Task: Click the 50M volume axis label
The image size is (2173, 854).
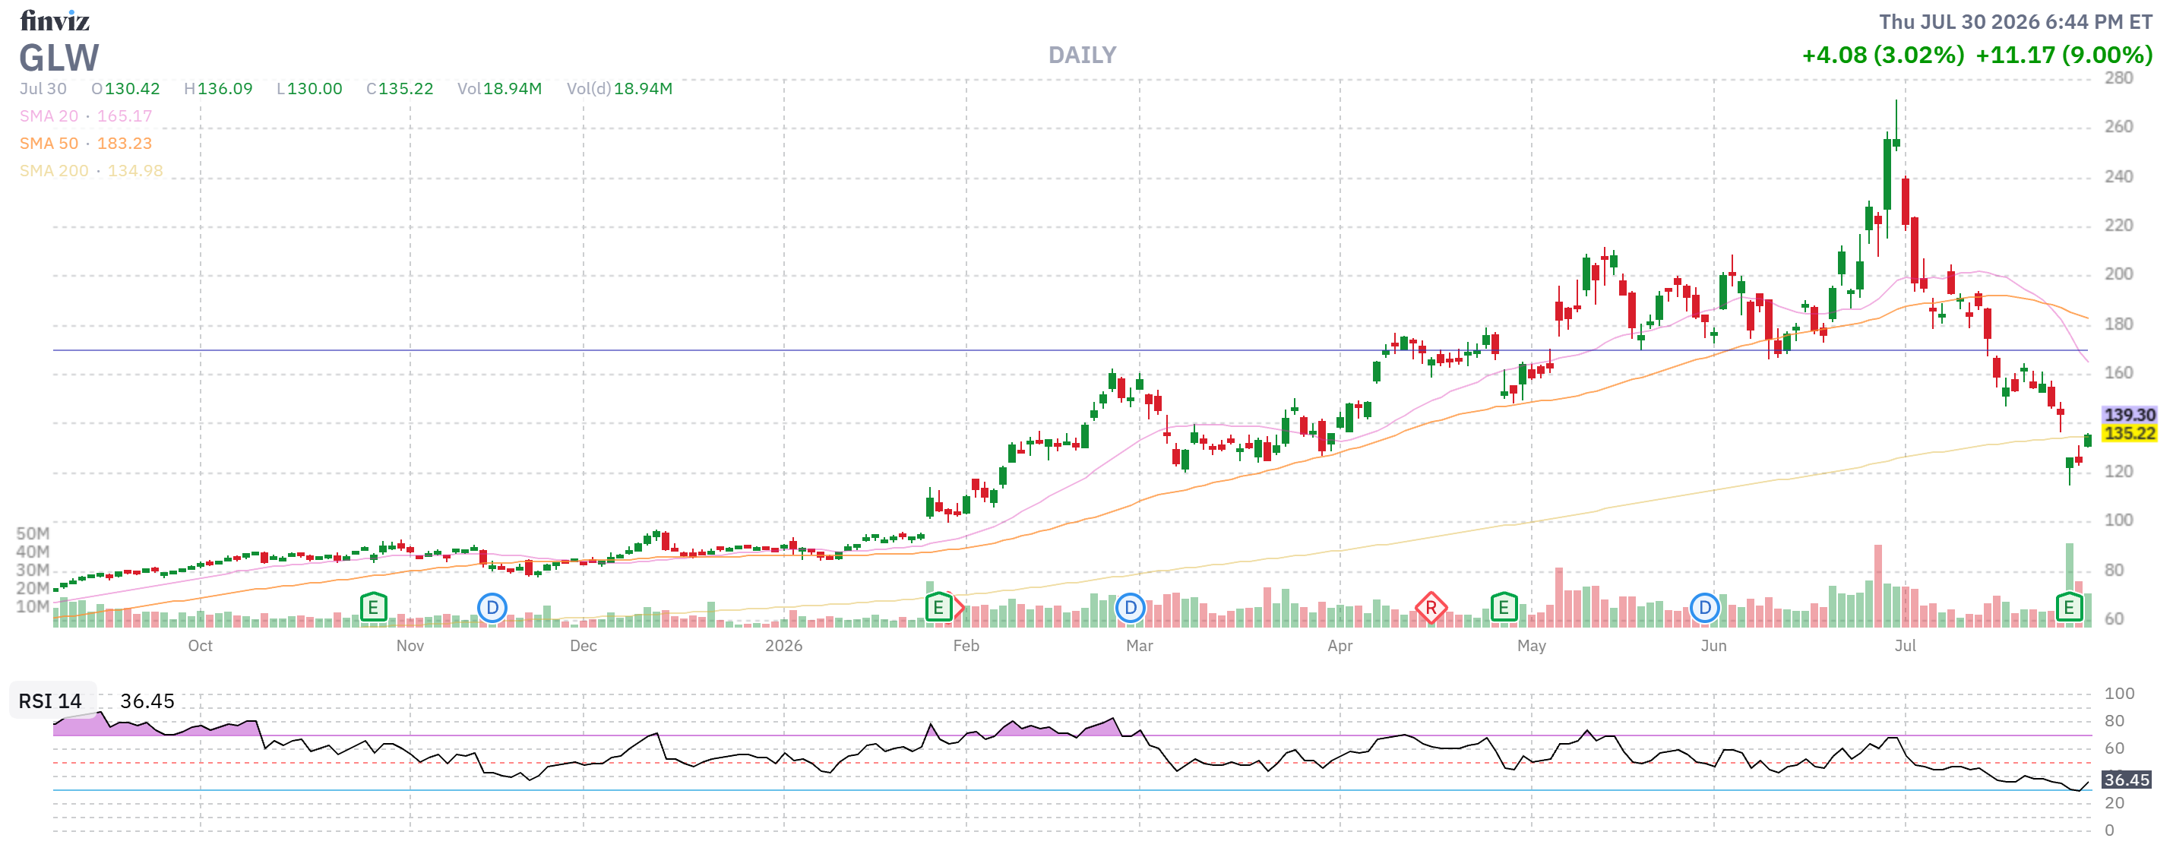Action: pos(33,533)
